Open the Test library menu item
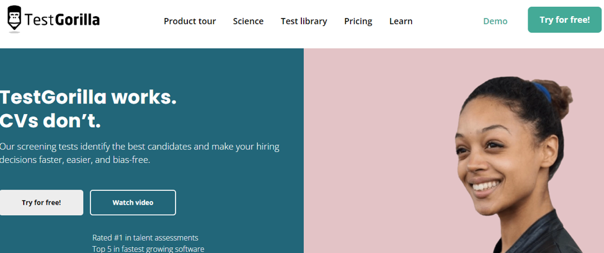The height and width of the screenshot is (253, 604). pos(304,21)
